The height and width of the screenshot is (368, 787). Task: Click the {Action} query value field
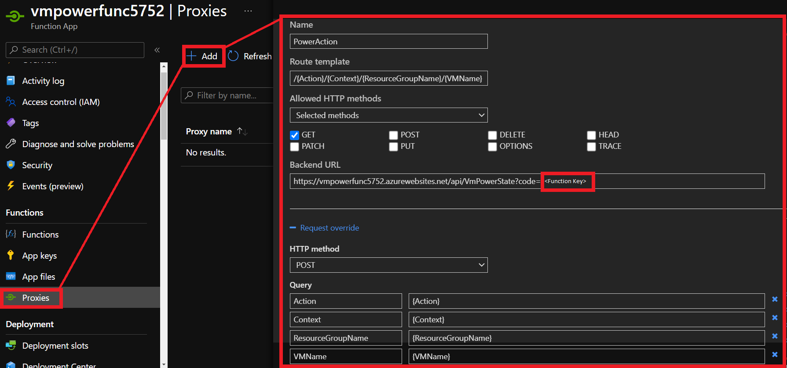coord(586,301)
